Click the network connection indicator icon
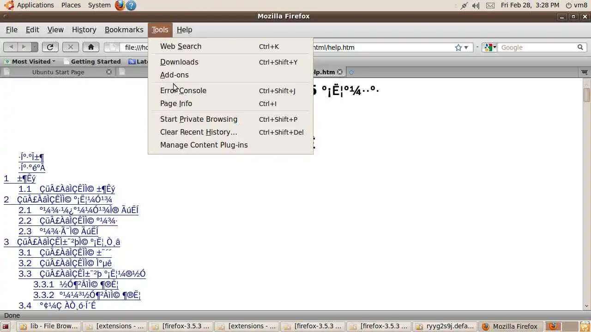Screen dimensions: 591x332 coord(464,6)
